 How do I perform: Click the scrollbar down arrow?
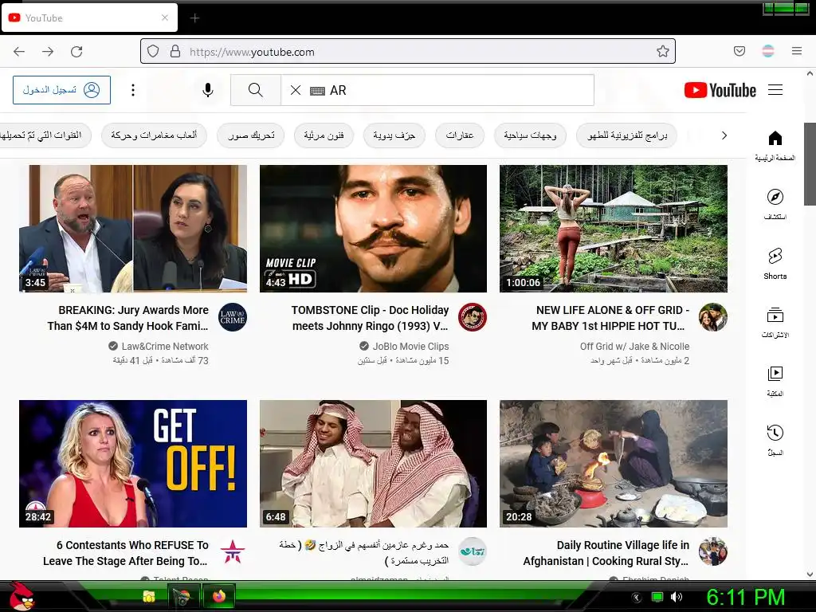click(x=810, y=575)
